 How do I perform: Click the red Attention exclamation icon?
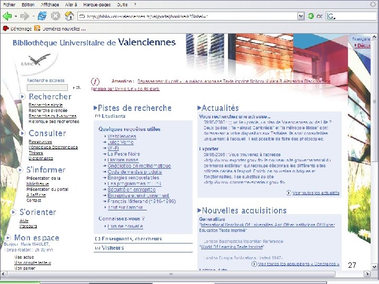tap(95, 82)
